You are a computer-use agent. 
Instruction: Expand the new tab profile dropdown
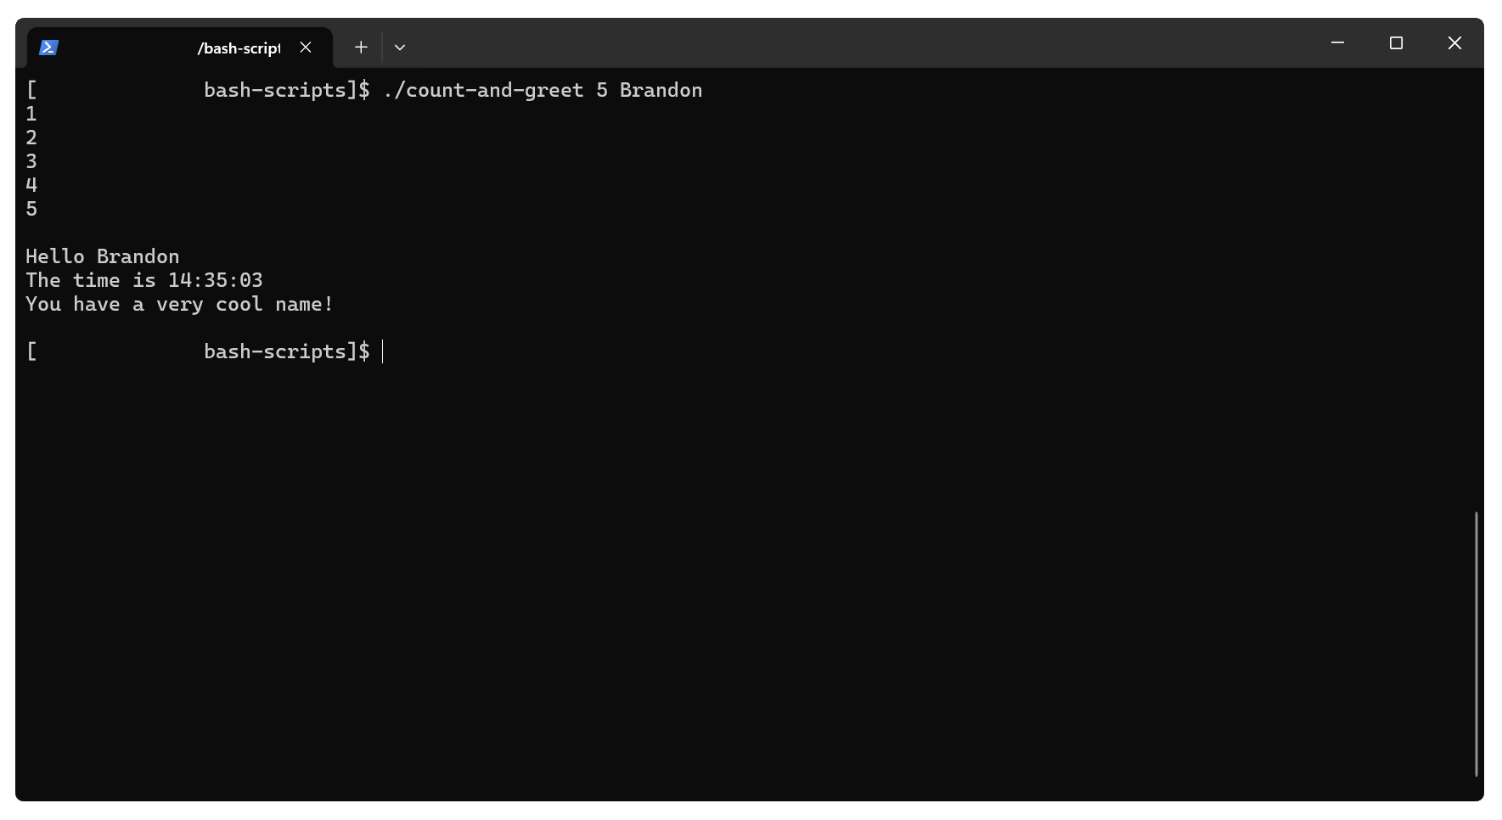coord(400,48)
